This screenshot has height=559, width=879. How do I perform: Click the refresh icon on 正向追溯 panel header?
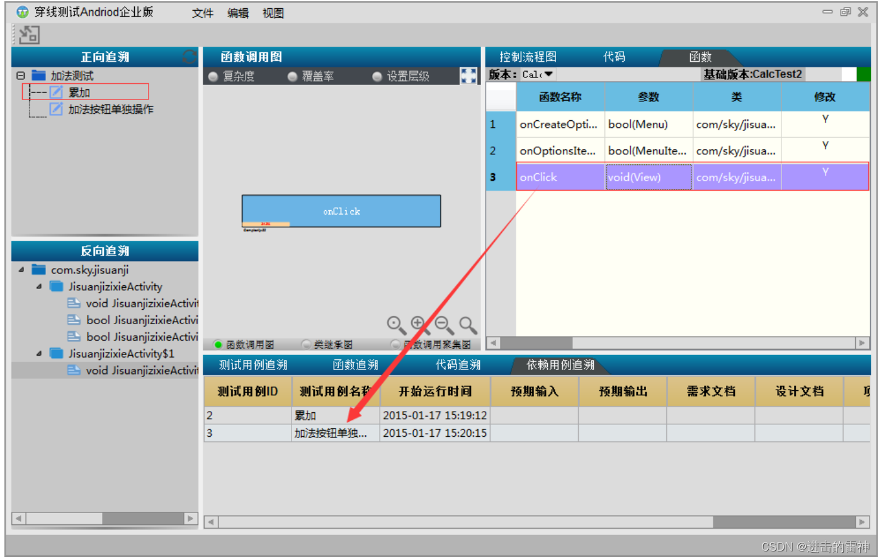coord(190,57)
